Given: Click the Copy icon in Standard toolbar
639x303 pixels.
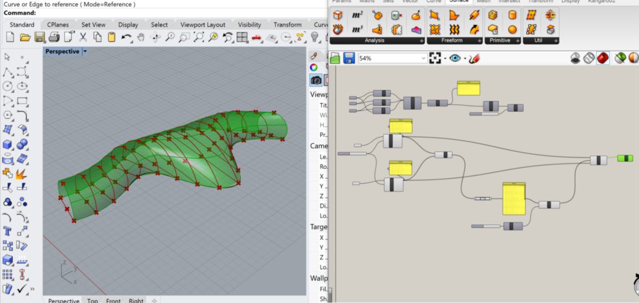Looking at the screenshot, I should click(97, 37).
